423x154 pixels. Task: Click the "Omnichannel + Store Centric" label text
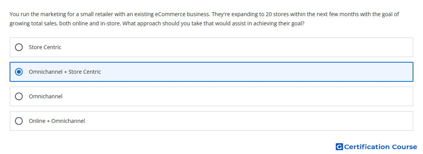(65, 72)
